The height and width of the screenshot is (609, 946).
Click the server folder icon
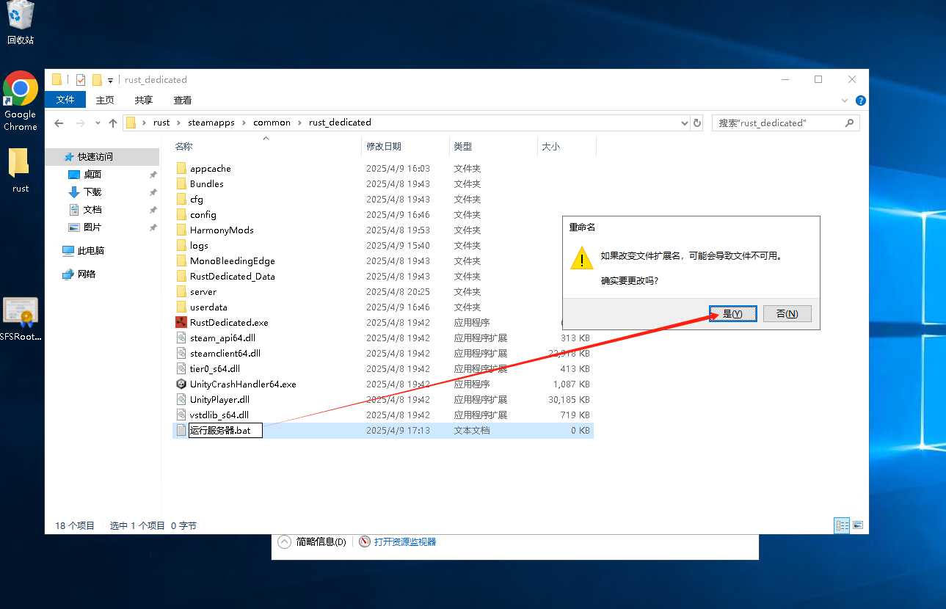[182, 291]
